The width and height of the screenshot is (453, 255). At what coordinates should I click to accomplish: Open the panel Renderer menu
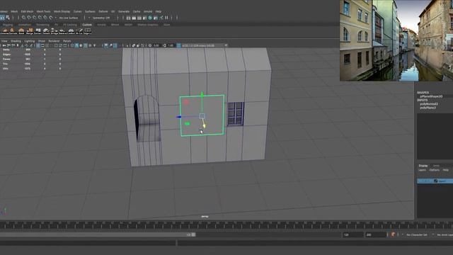54,41
